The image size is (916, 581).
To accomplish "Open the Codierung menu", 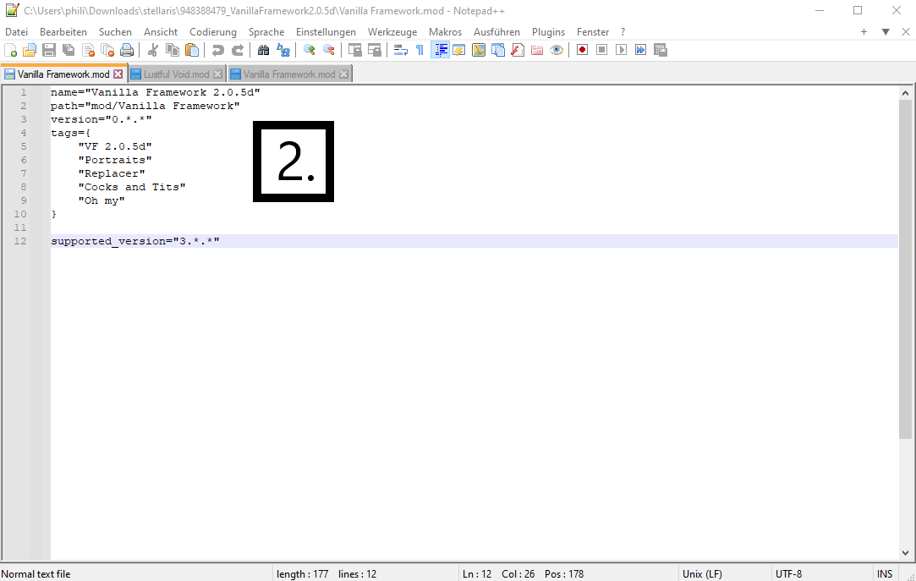I will [212, 32].
